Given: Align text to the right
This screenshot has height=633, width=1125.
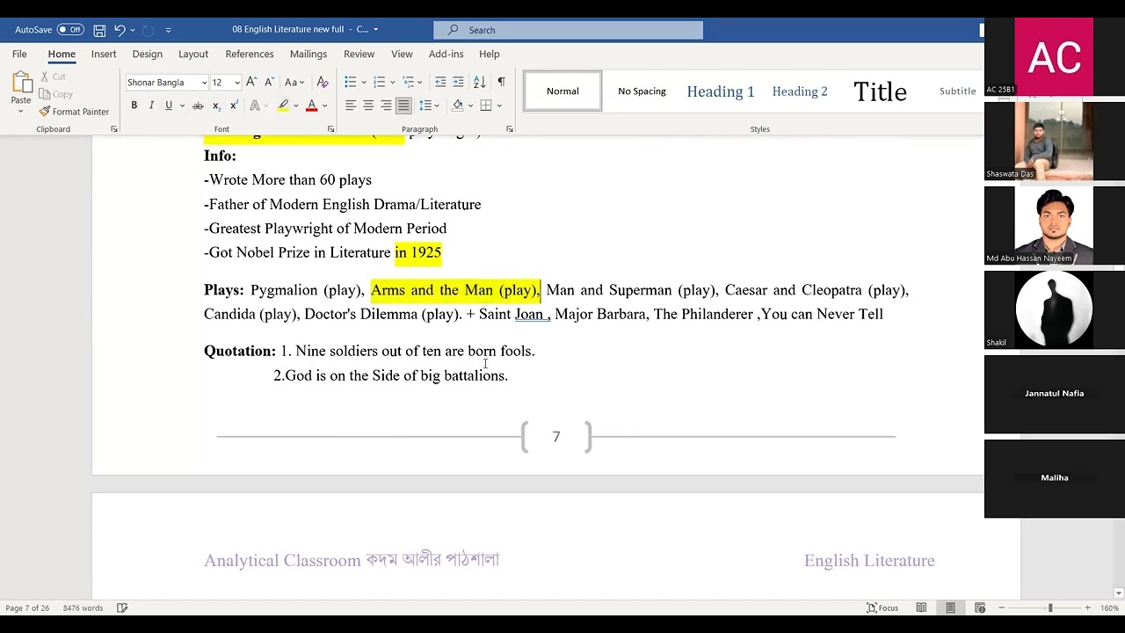Looking at the screenshot, I should tap(386, 105).
